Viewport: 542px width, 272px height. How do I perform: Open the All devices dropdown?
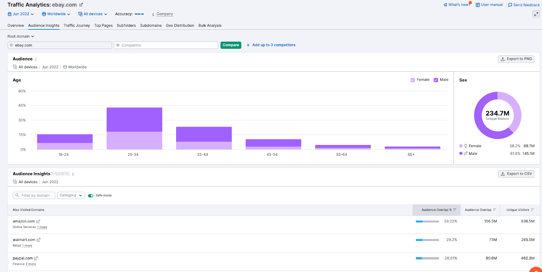[93, 14]
